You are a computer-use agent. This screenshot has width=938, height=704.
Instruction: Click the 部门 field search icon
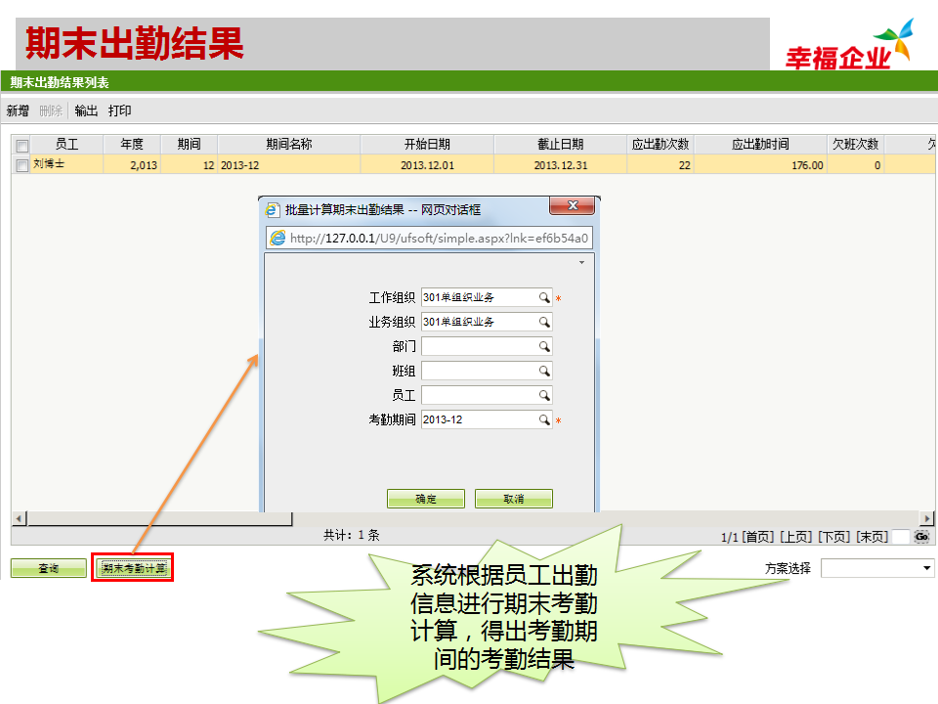[544, 345]
